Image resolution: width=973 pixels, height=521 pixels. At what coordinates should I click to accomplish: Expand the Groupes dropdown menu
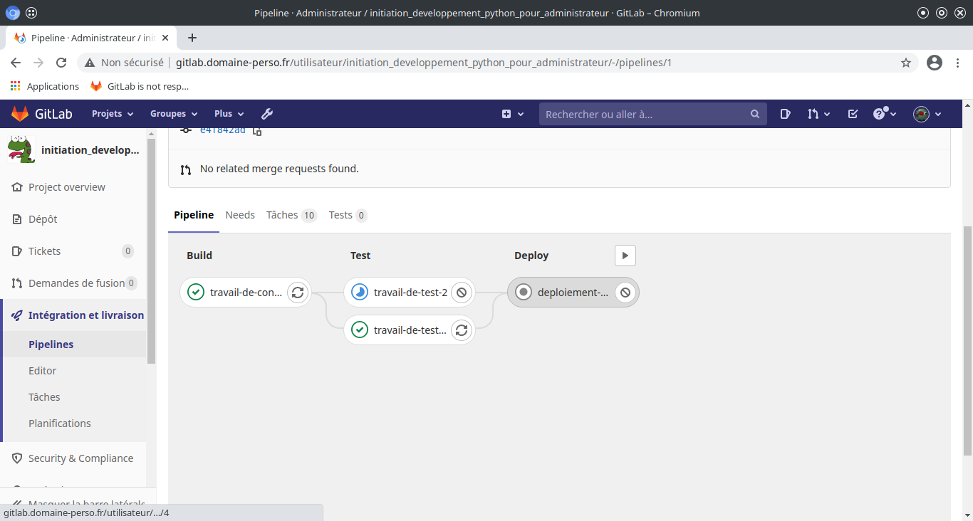pos(173,114)
